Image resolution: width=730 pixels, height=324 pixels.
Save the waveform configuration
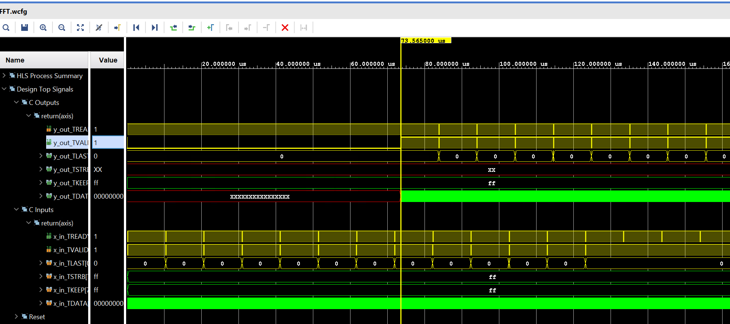tap(25, 28)
